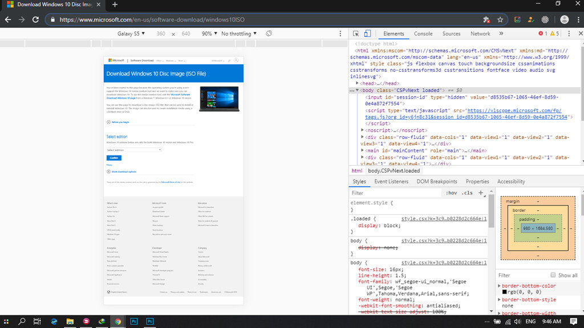Click the blocked plugin puzzle icon
584x328 pixels.
pos(486,20)
